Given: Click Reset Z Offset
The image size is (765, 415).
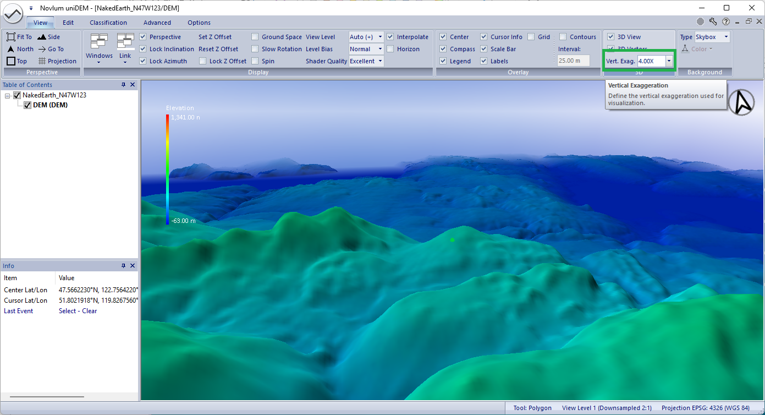Looking at the screenshot, I should (x=219, y=49).
